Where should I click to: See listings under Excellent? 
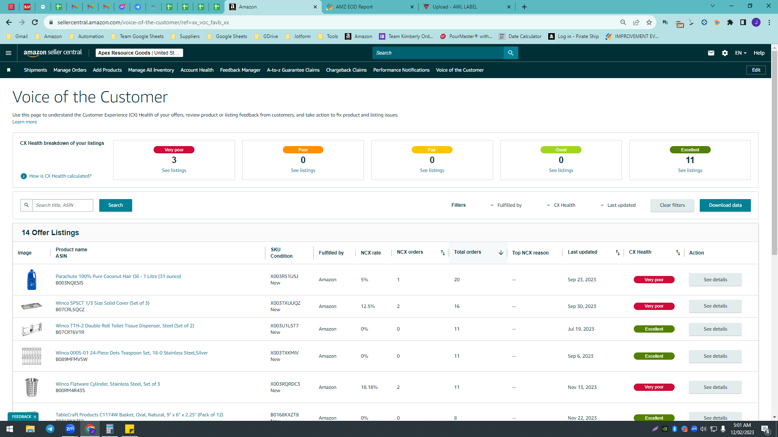[x=690, y=170]
